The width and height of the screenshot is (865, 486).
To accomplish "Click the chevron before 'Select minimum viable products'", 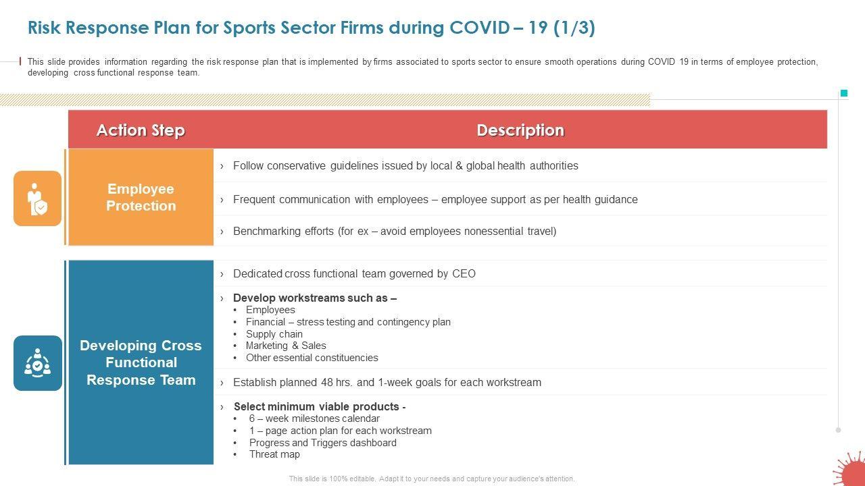I will tap(222, 407).
